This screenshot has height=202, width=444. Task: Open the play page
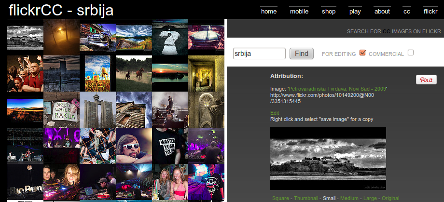(x=355, y=12)
